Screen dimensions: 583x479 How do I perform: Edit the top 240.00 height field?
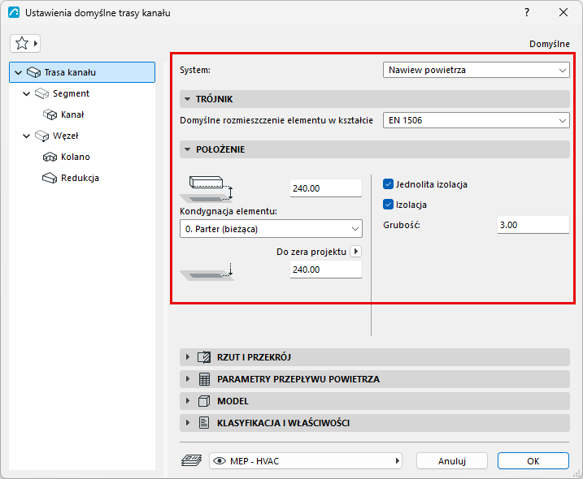tap(326, 188)
